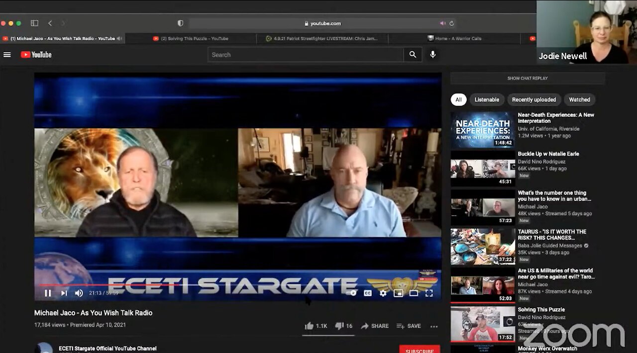Enter full screen mode
Image resolution: width=637 pixels, height=353 pixels.
pyautogui.click(x=429, y=293)
